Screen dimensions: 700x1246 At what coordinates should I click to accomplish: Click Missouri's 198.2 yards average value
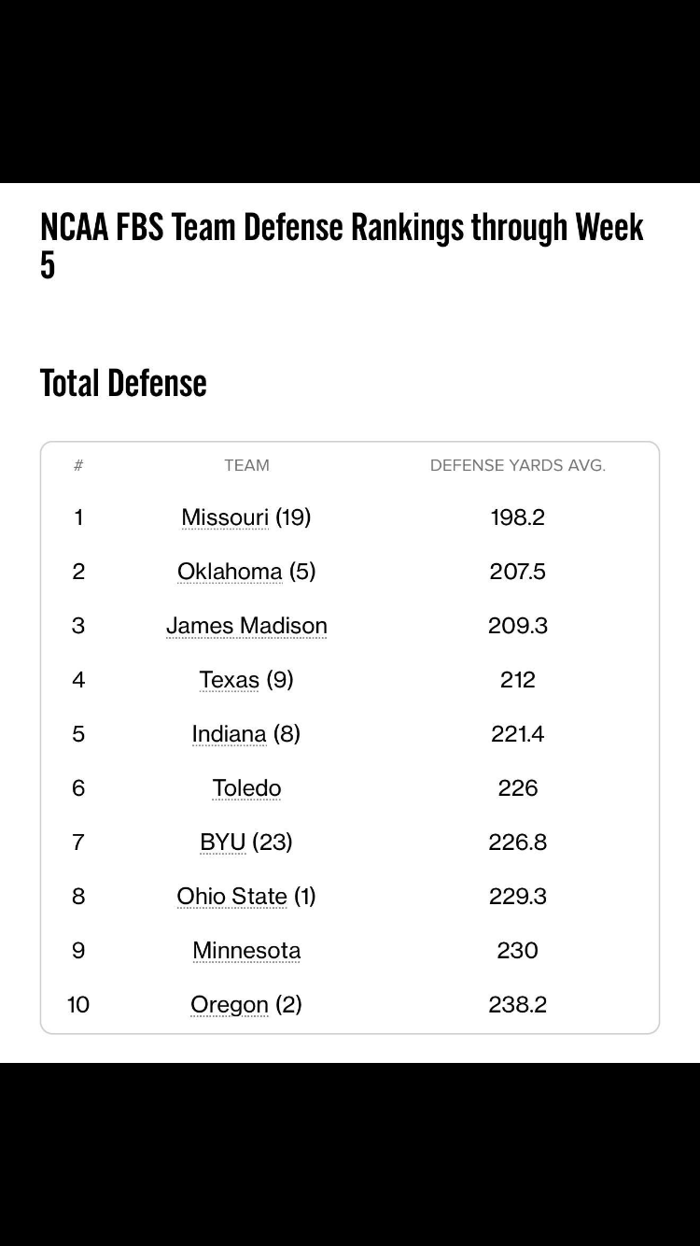(x=517, y=517)
